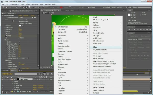The image size is (153, 95).
Task: Expand the Masks group in timeline
Action: (12, 81)
